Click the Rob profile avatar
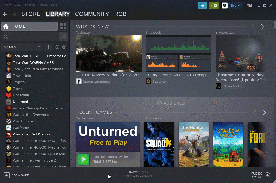This screenshot has width=276, height=183. [225, 5]
